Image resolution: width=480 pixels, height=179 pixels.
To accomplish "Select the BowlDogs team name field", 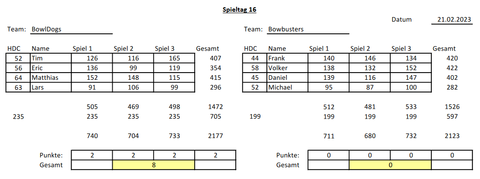I will tap(72, 30).
